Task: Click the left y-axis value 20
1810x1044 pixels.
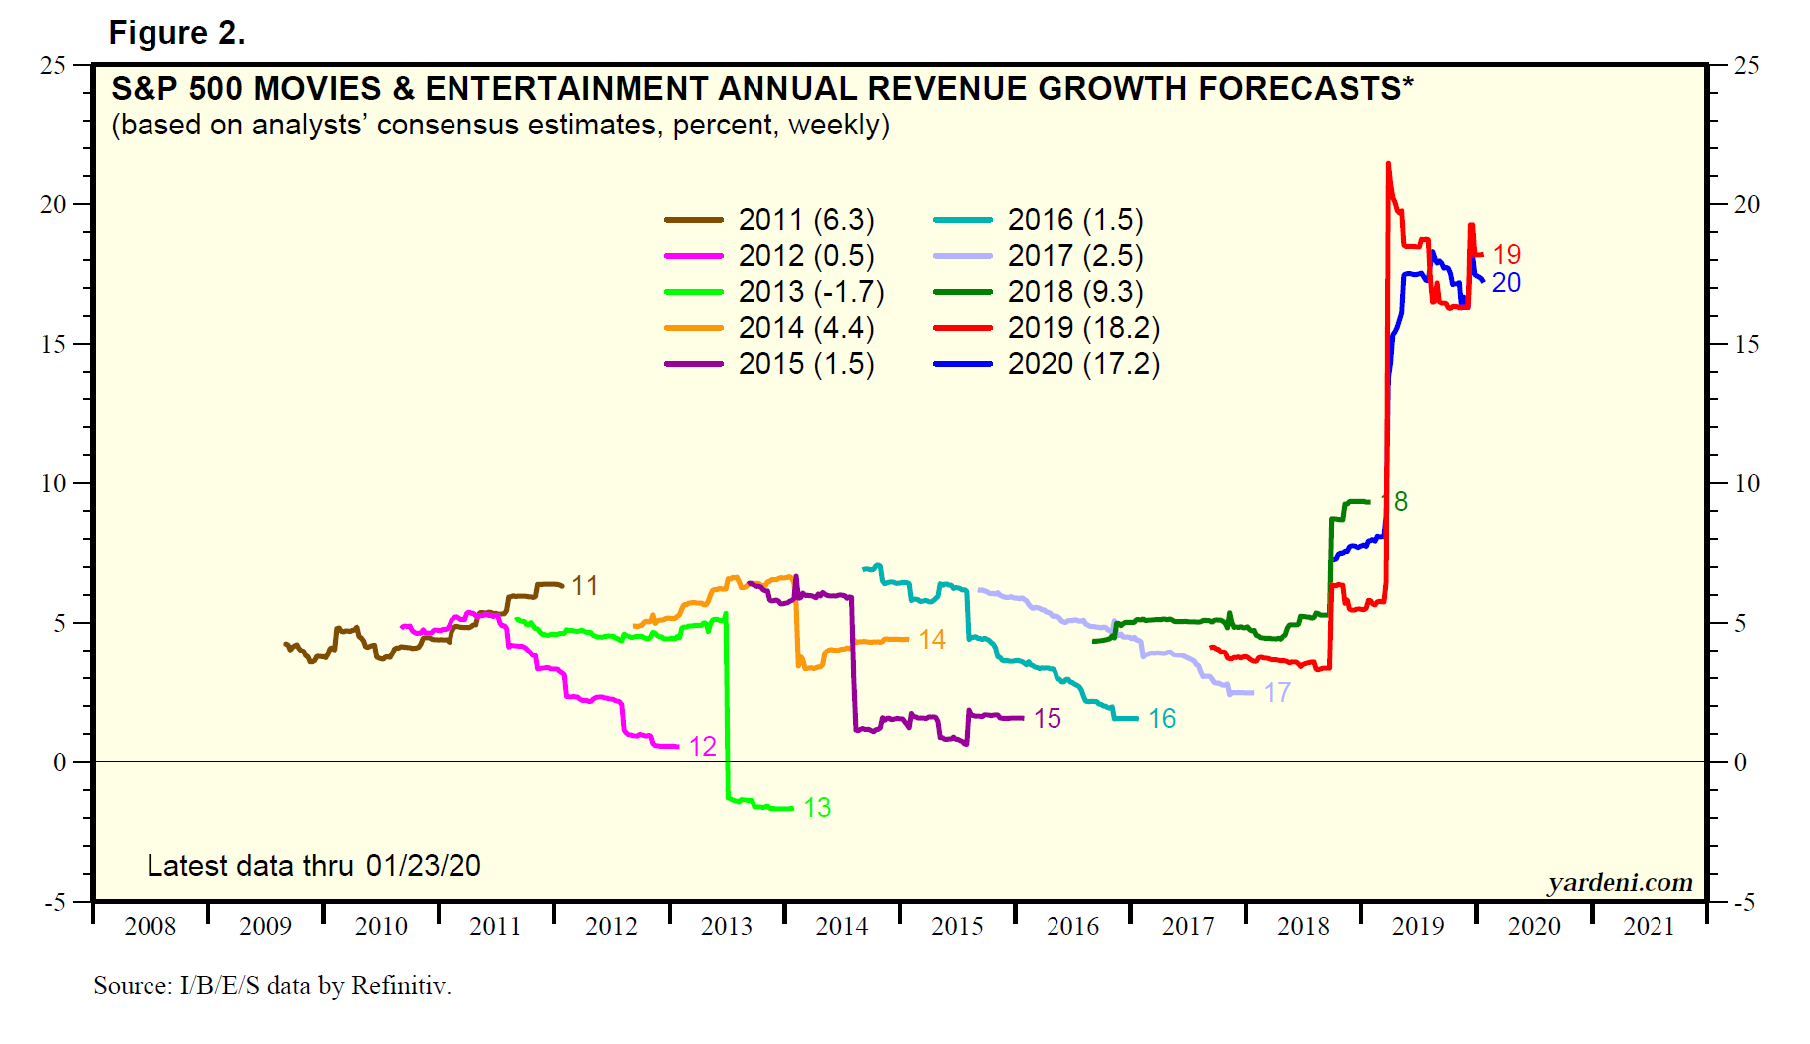Action: tap(53, 204)
